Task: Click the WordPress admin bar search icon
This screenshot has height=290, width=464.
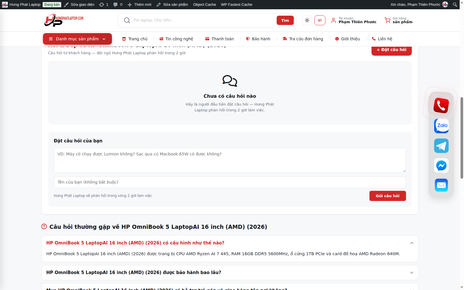Action: coord(455,5)
